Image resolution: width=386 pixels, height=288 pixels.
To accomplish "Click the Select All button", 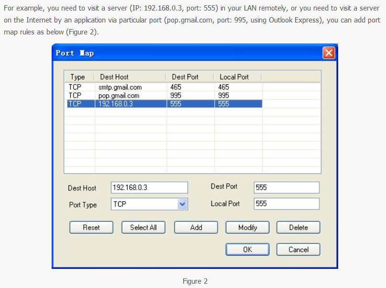I will tap(143, 227).
